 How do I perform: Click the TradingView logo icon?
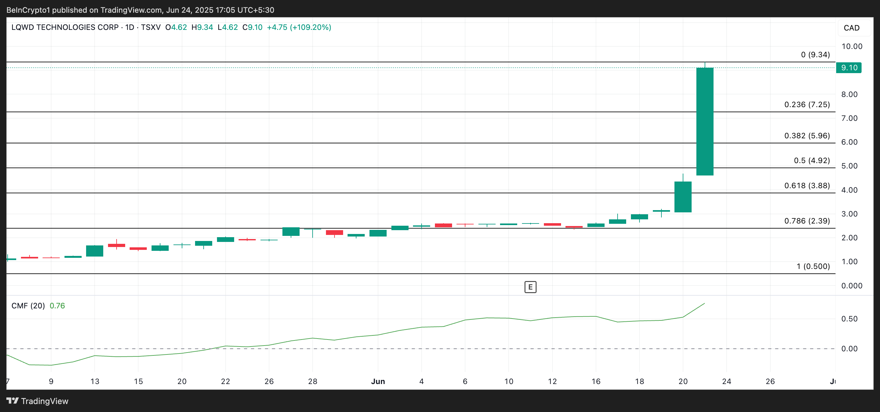(x=13, y=401)
